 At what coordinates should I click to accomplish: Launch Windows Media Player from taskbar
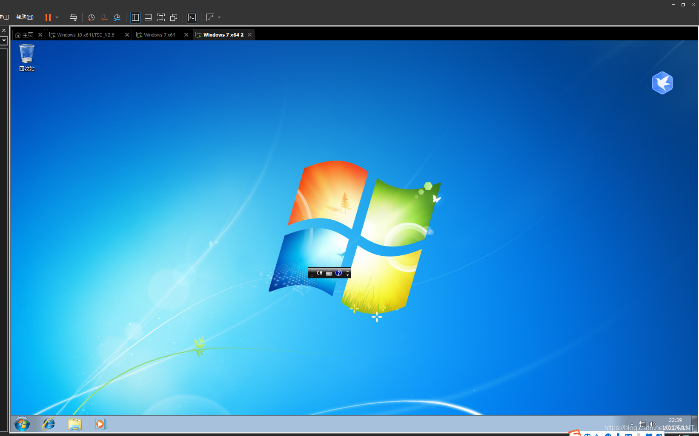pos(100,424)
